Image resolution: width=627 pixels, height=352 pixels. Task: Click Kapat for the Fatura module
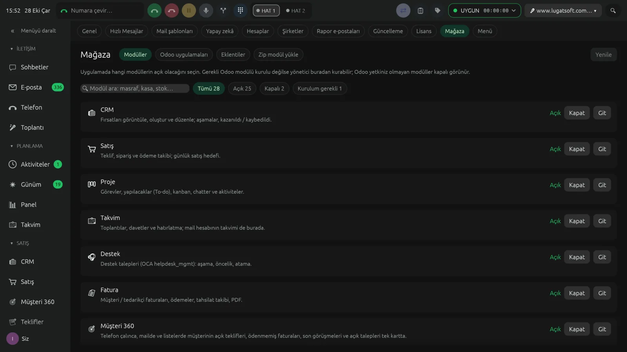coord(577,293)
